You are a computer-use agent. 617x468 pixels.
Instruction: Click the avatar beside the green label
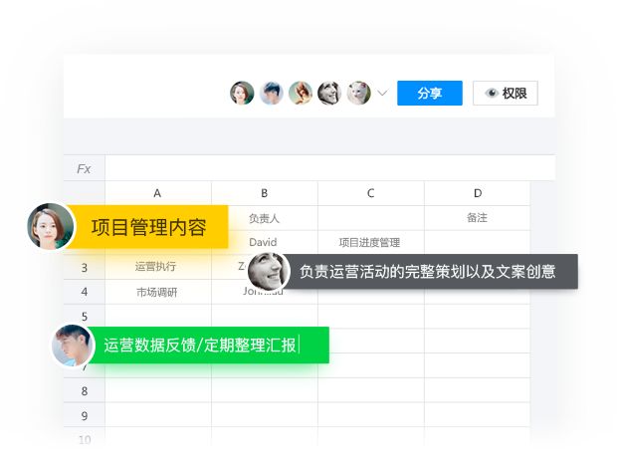pos(74,346)
